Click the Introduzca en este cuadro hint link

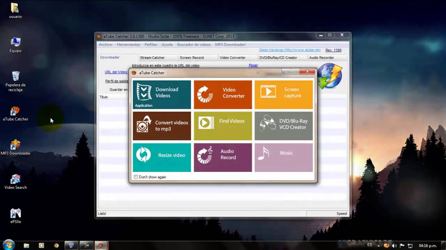coord(166,66)
